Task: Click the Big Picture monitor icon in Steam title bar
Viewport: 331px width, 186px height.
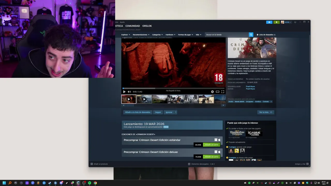Action: point(295,22)
